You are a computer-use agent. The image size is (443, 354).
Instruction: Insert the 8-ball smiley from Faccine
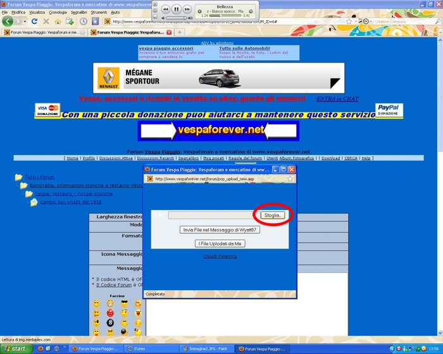tap(110, 322)
